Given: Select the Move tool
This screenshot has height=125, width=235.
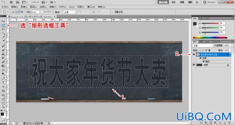Looking at the screenshot, I should (3, 21).
